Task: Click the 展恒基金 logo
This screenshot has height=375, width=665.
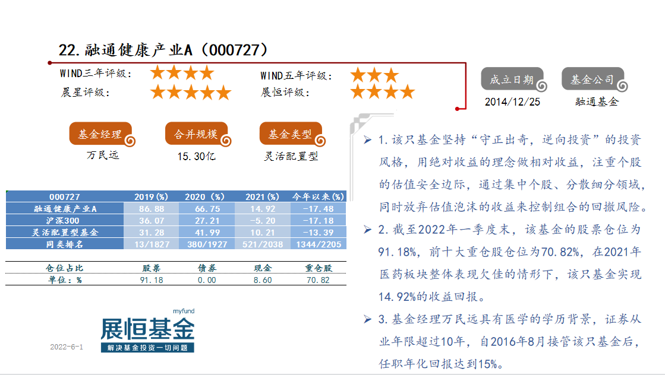Action: (x=147, y=330)
